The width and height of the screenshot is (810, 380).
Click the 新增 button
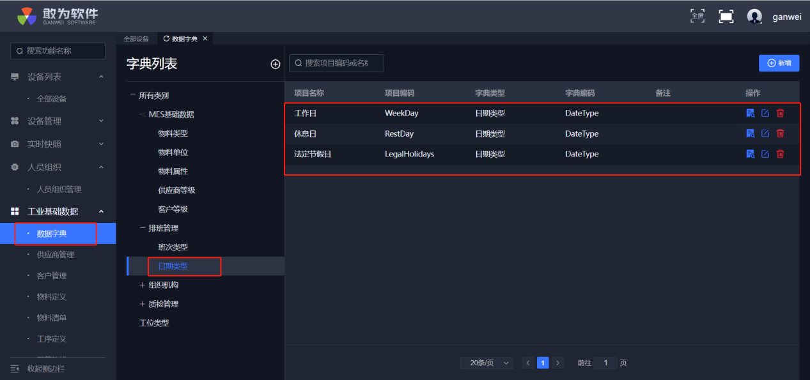pos(779,63)
